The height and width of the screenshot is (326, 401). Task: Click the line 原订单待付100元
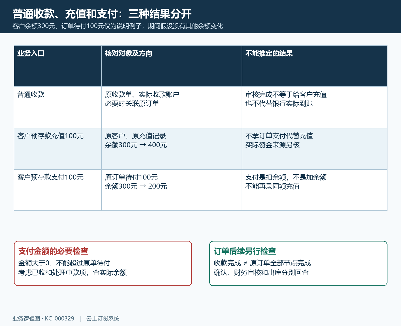pos(131,177)
